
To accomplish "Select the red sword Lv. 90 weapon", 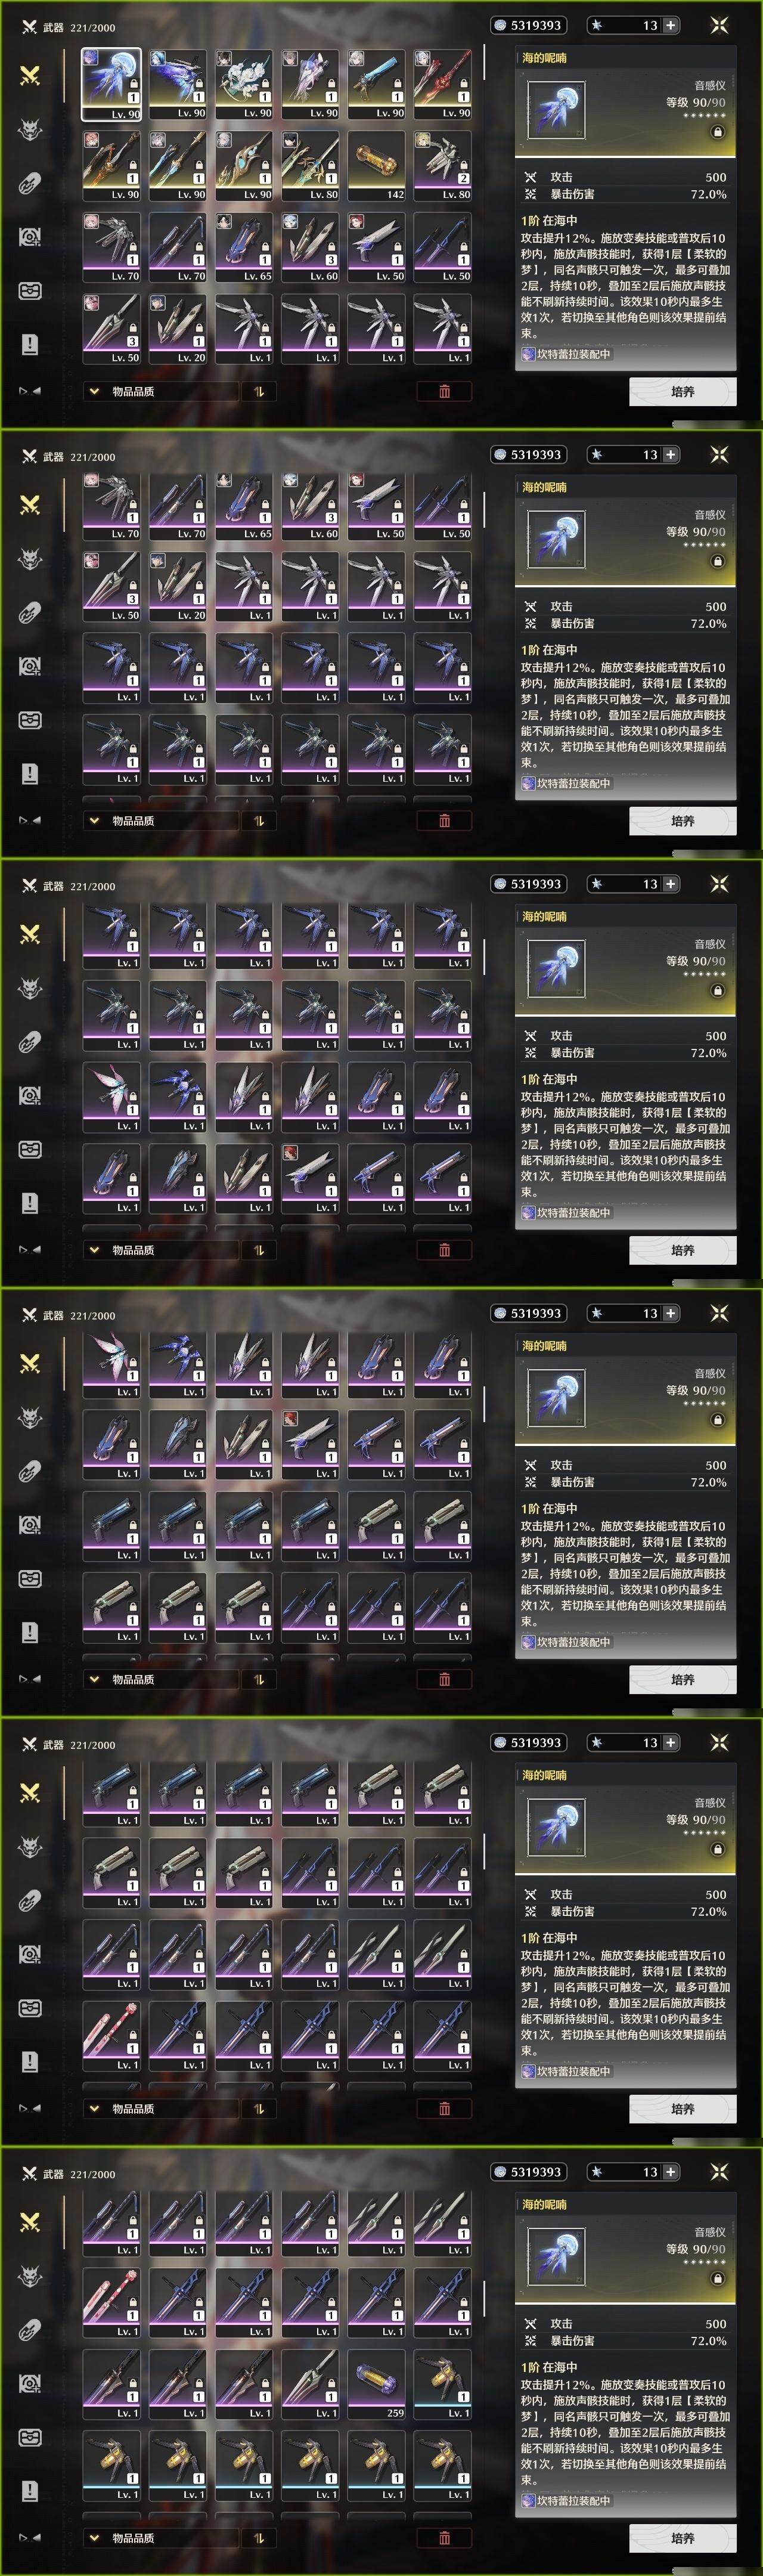I will (443, 84).
